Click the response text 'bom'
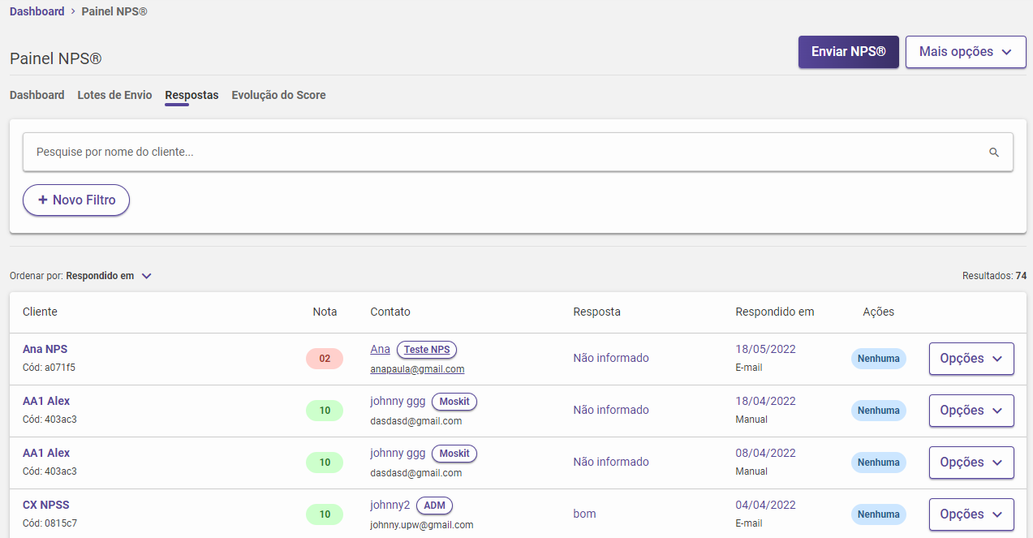Image resolution: width=1033 pixels, height=538 pixels. click(584, 514)
